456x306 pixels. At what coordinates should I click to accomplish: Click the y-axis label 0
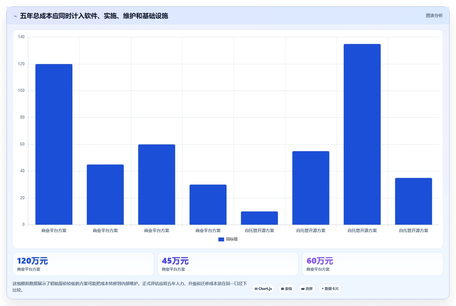(23, 225)
